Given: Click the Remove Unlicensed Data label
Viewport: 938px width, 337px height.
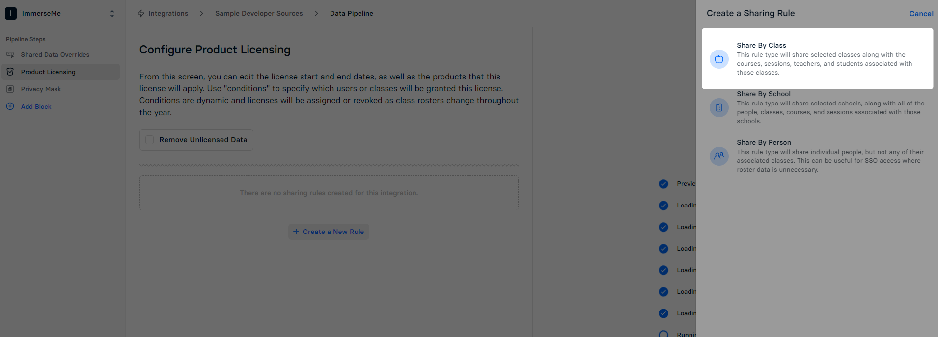Looking at the screenshot, I should pos(203,140).
